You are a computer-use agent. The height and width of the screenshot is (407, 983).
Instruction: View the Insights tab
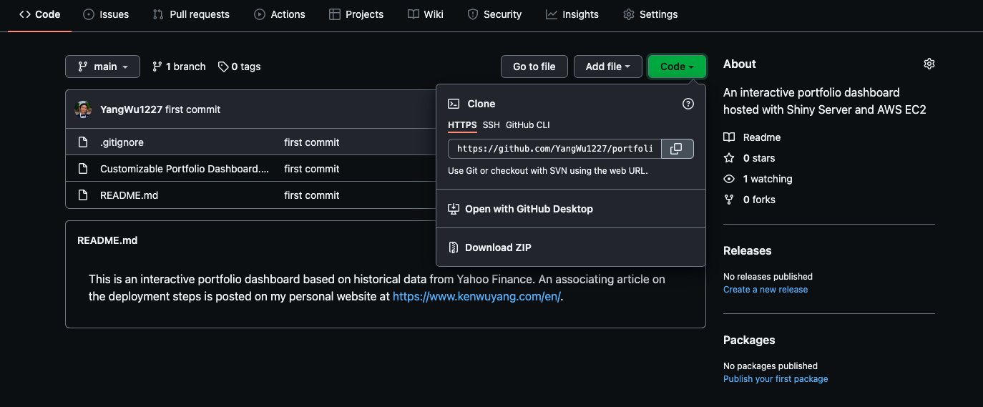pyautogui.click(x=572, y=14)
